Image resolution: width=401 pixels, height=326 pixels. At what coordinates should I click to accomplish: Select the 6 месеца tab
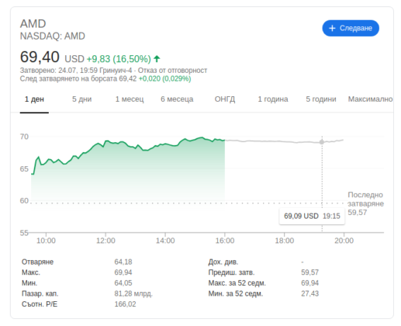[x=177, y=99]
